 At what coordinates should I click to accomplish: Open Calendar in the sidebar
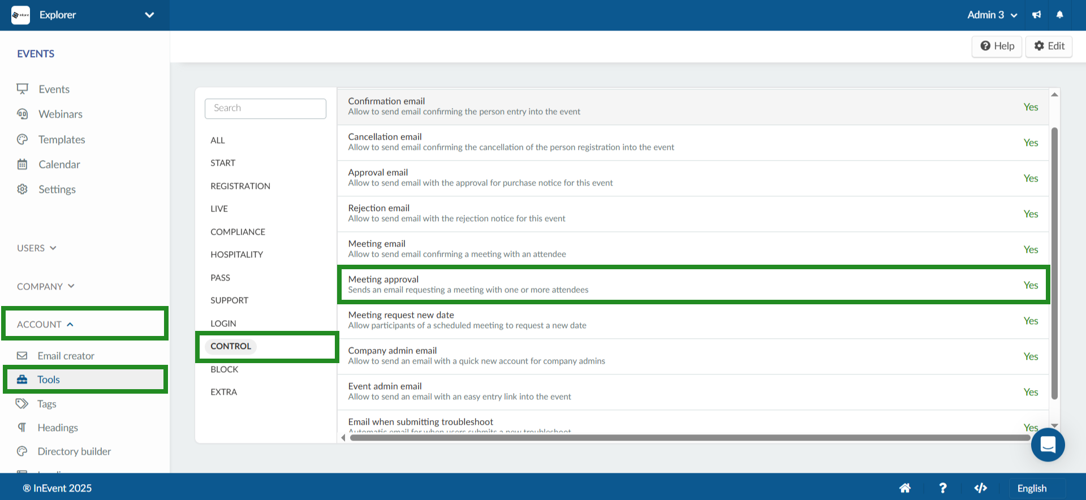coord(59,165)
